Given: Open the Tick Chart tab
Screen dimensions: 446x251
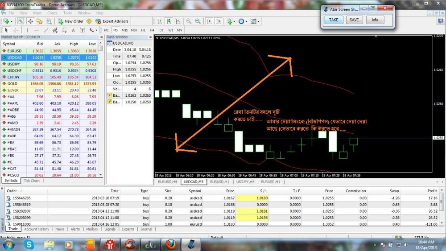Looking at the screenshot, I should coord(32,181).
